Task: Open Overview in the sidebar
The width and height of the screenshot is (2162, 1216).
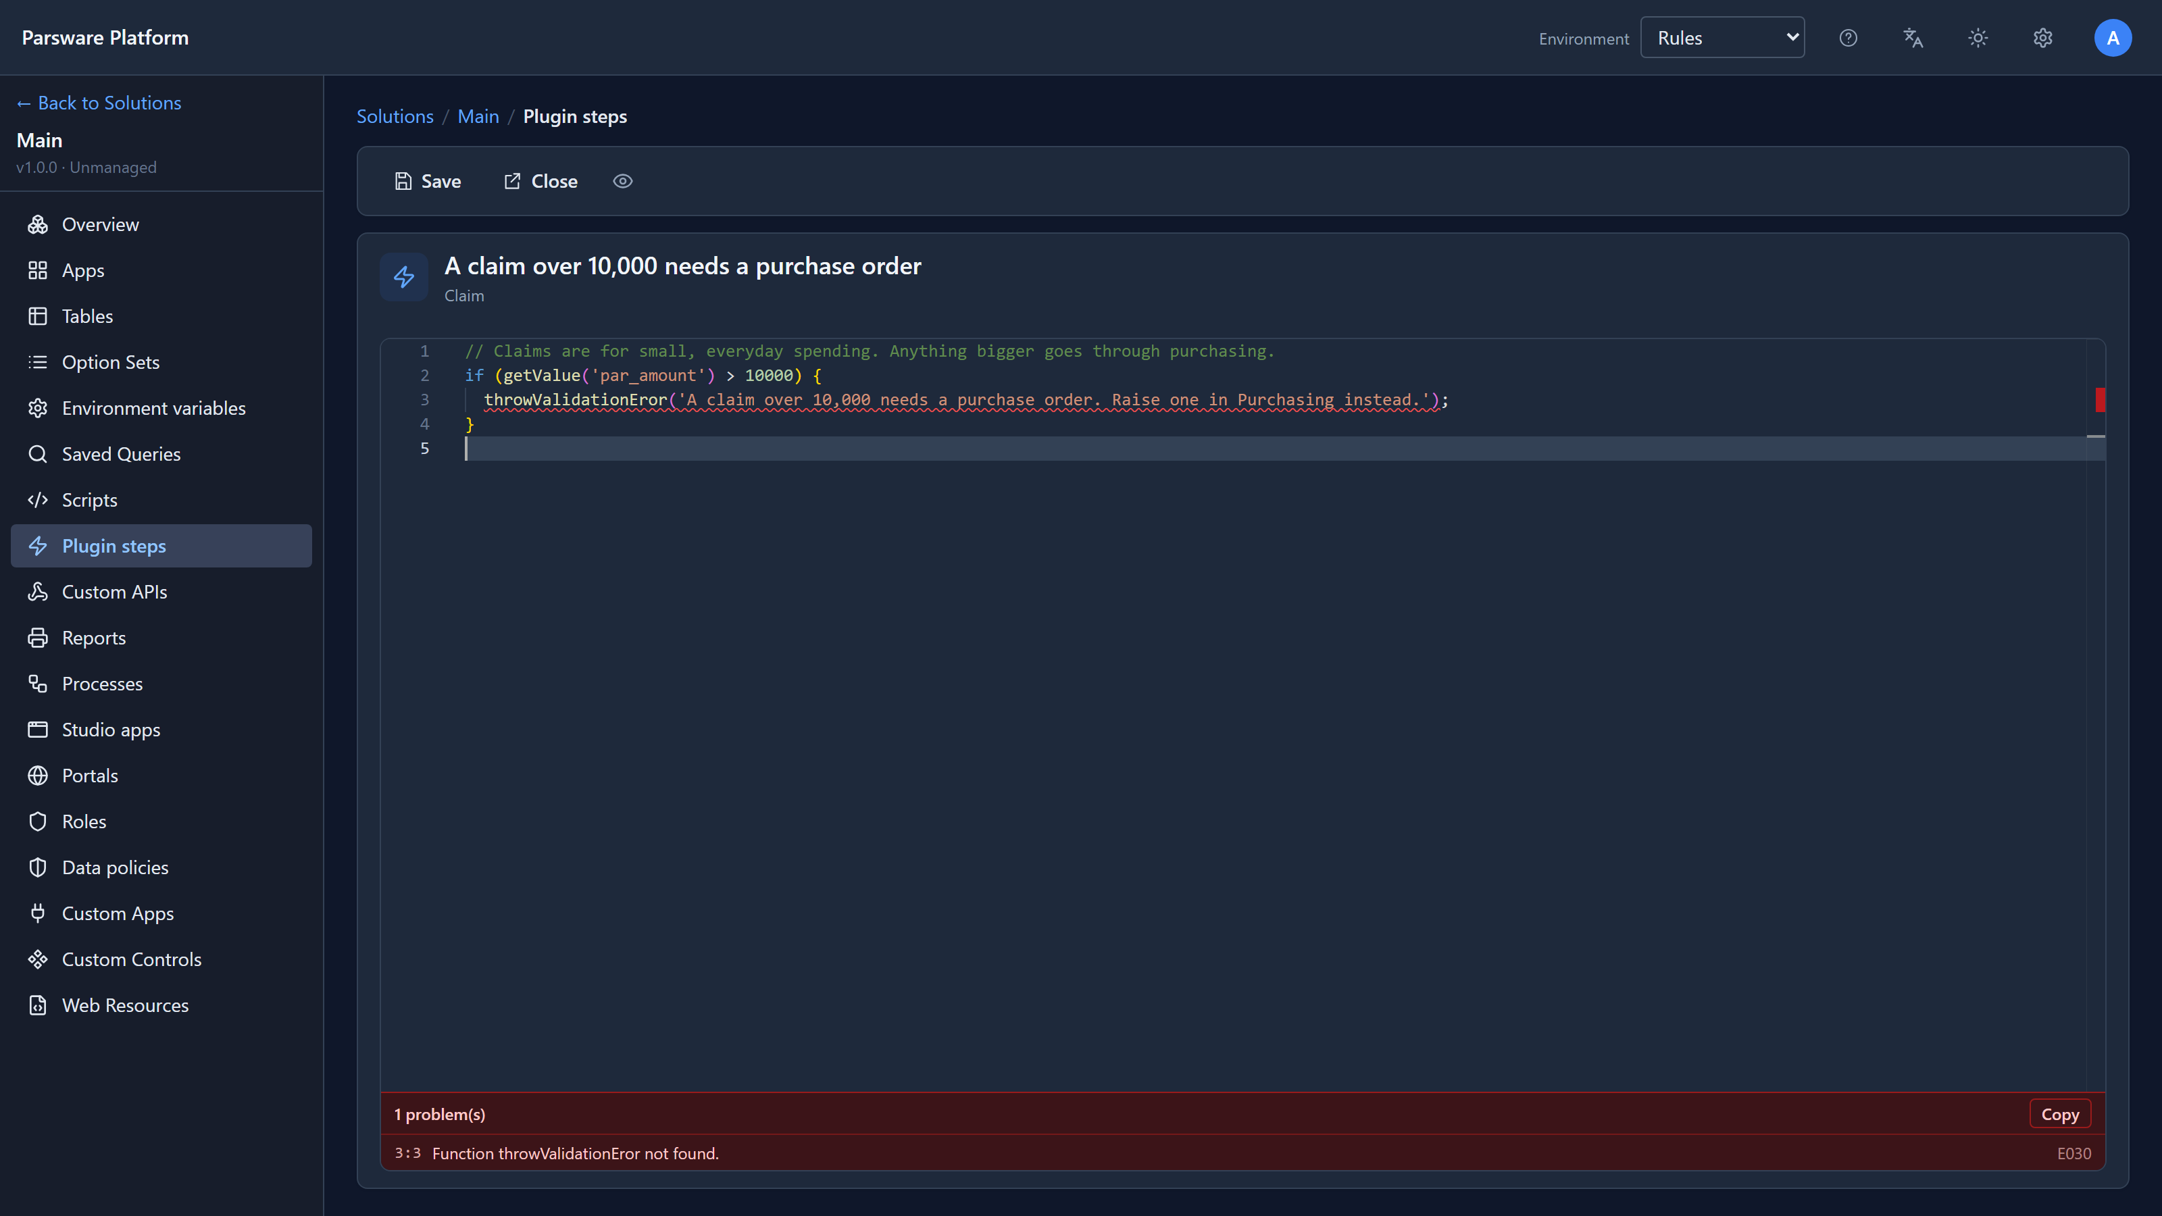Action: coord(161,224)
